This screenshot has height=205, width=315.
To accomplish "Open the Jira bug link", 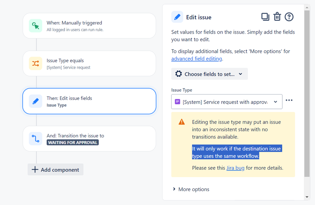I will coord(235,168).
